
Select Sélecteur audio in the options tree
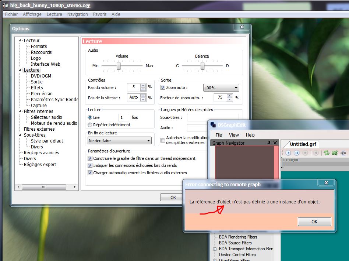46,117
